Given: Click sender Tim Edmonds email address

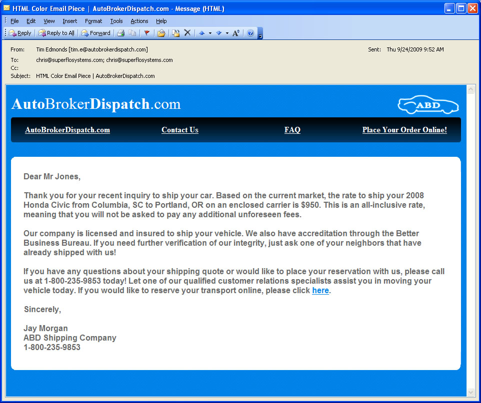Looking at the screenshot, I should point(92,49).
